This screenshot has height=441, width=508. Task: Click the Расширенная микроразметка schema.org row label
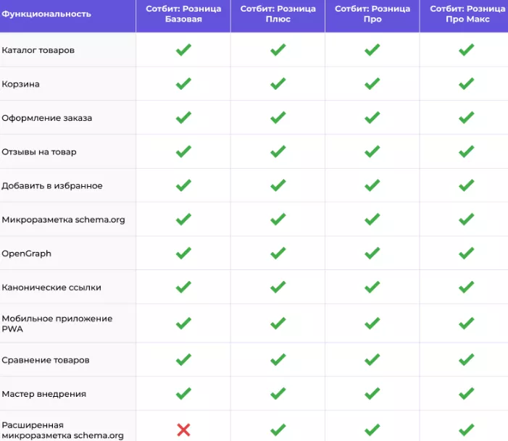62,430
